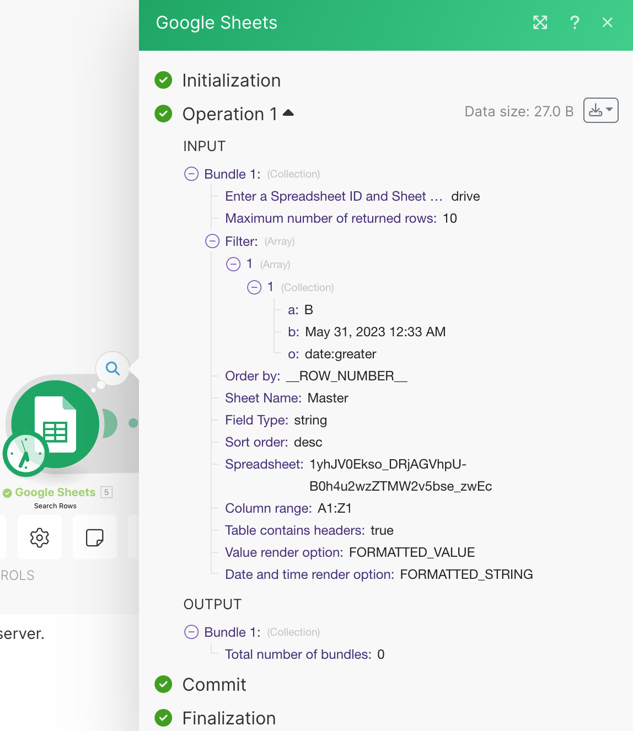
Task: Select the Operation 1 heading
Action: [x=230, y=114]
